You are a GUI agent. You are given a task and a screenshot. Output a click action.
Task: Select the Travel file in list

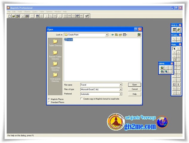69,40
